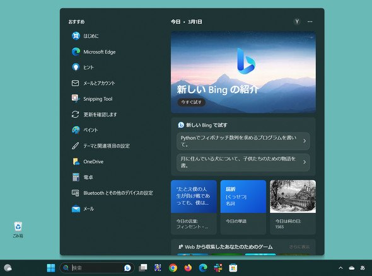This screenshot has height=276, width=372.
Task: Open the three-dot more options menu
Action: 310,21
